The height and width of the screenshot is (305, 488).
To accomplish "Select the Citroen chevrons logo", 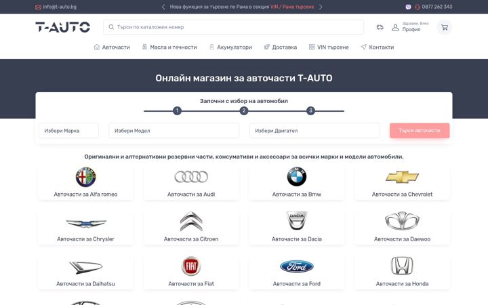I will (191, 221).
